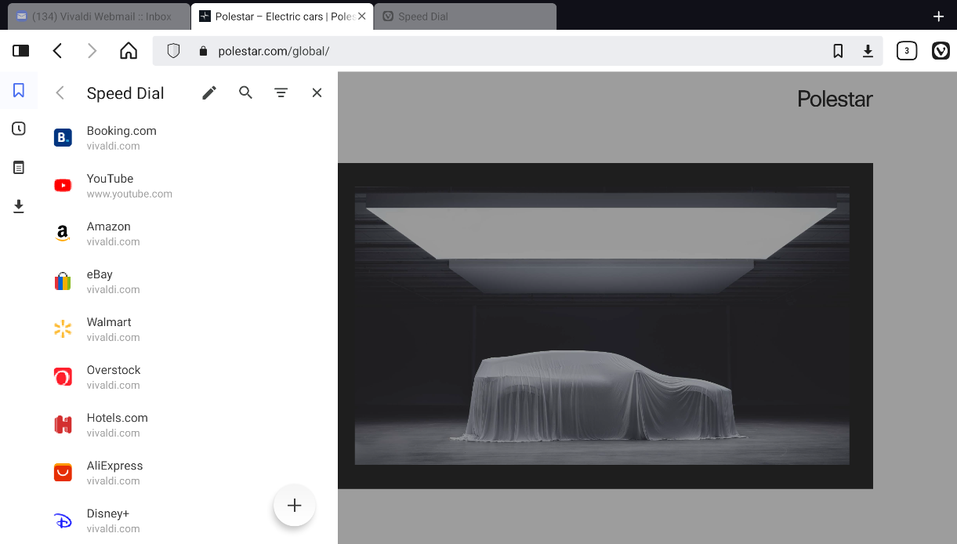Add a new tab with the plus

(938, 16)
